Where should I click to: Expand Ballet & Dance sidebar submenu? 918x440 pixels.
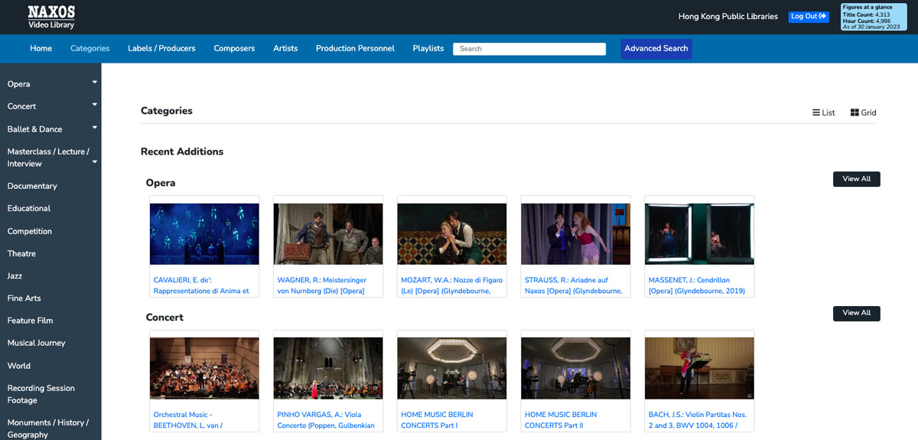click(x=95, y=127)
